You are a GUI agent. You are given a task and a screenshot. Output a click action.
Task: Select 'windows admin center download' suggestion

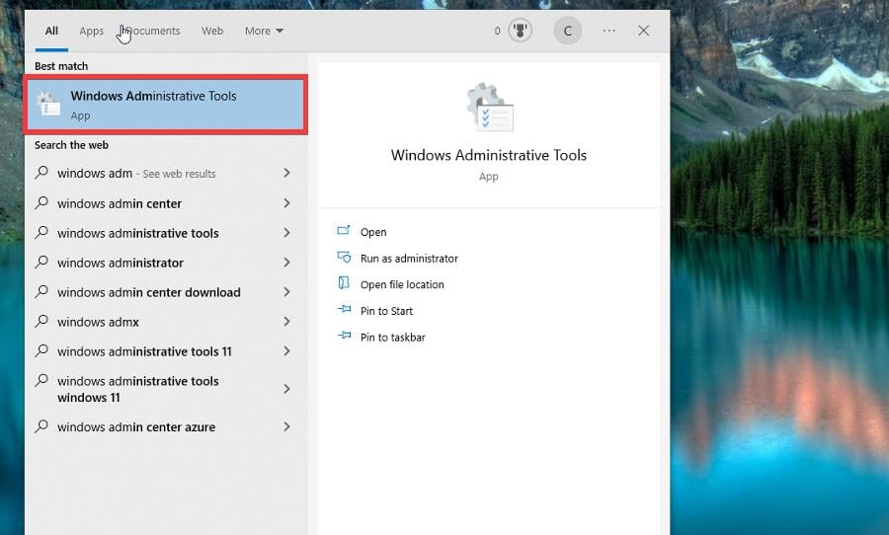click(166, 292)
